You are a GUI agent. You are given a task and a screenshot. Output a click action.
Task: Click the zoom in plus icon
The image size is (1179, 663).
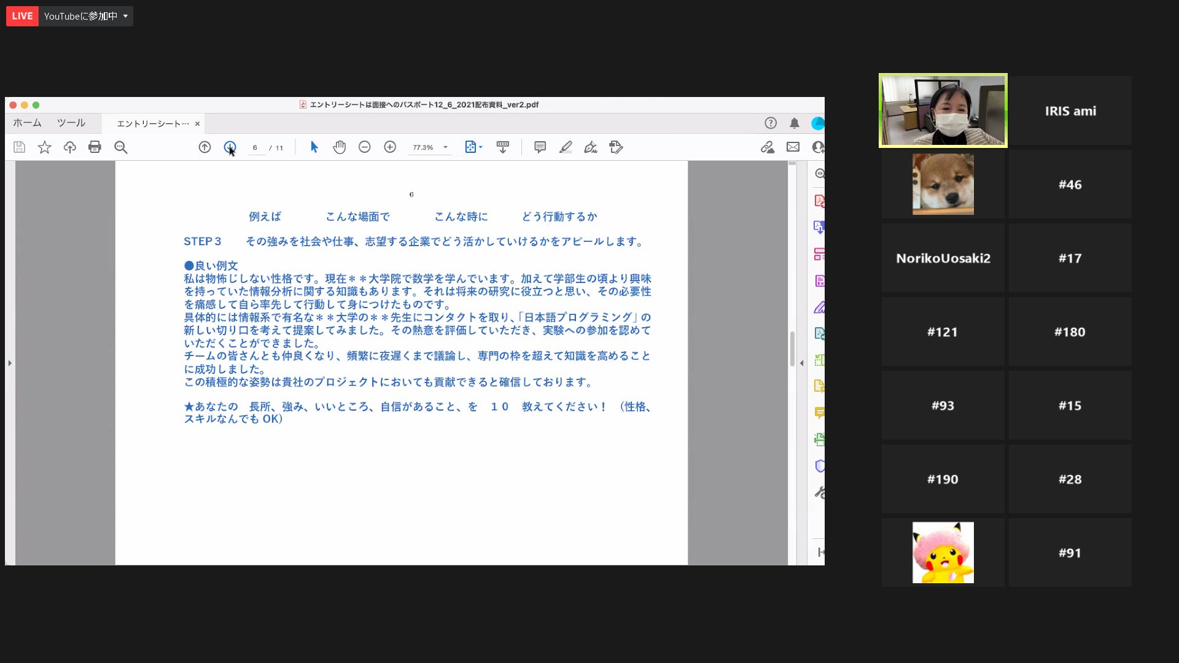[x=390, y=147]
